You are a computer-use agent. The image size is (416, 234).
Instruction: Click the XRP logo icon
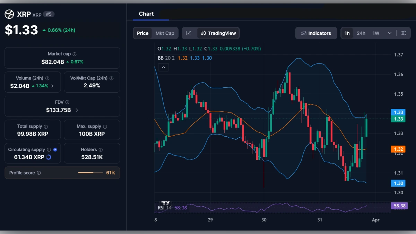pos(9,14)
